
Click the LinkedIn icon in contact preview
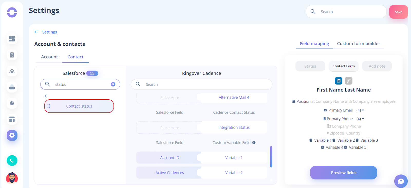(339, 81)
